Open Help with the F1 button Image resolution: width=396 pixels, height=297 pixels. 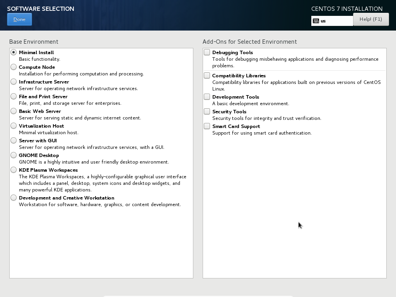point(371,19)
